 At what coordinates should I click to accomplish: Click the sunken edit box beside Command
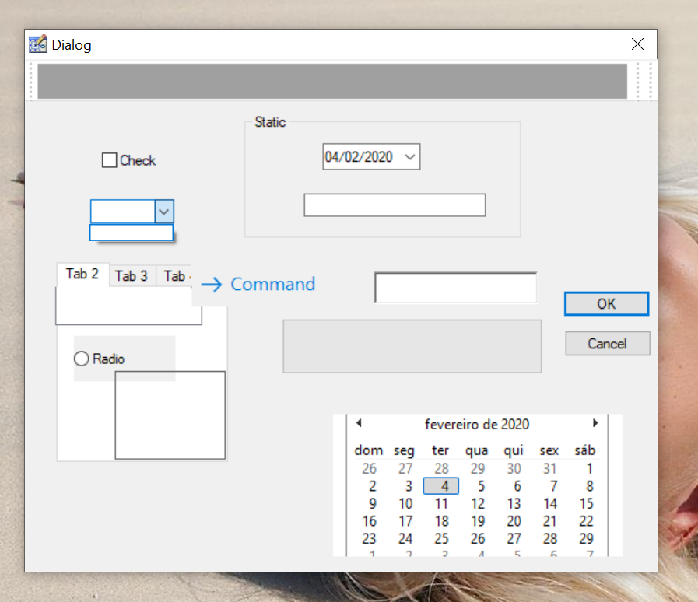point(455,288)
